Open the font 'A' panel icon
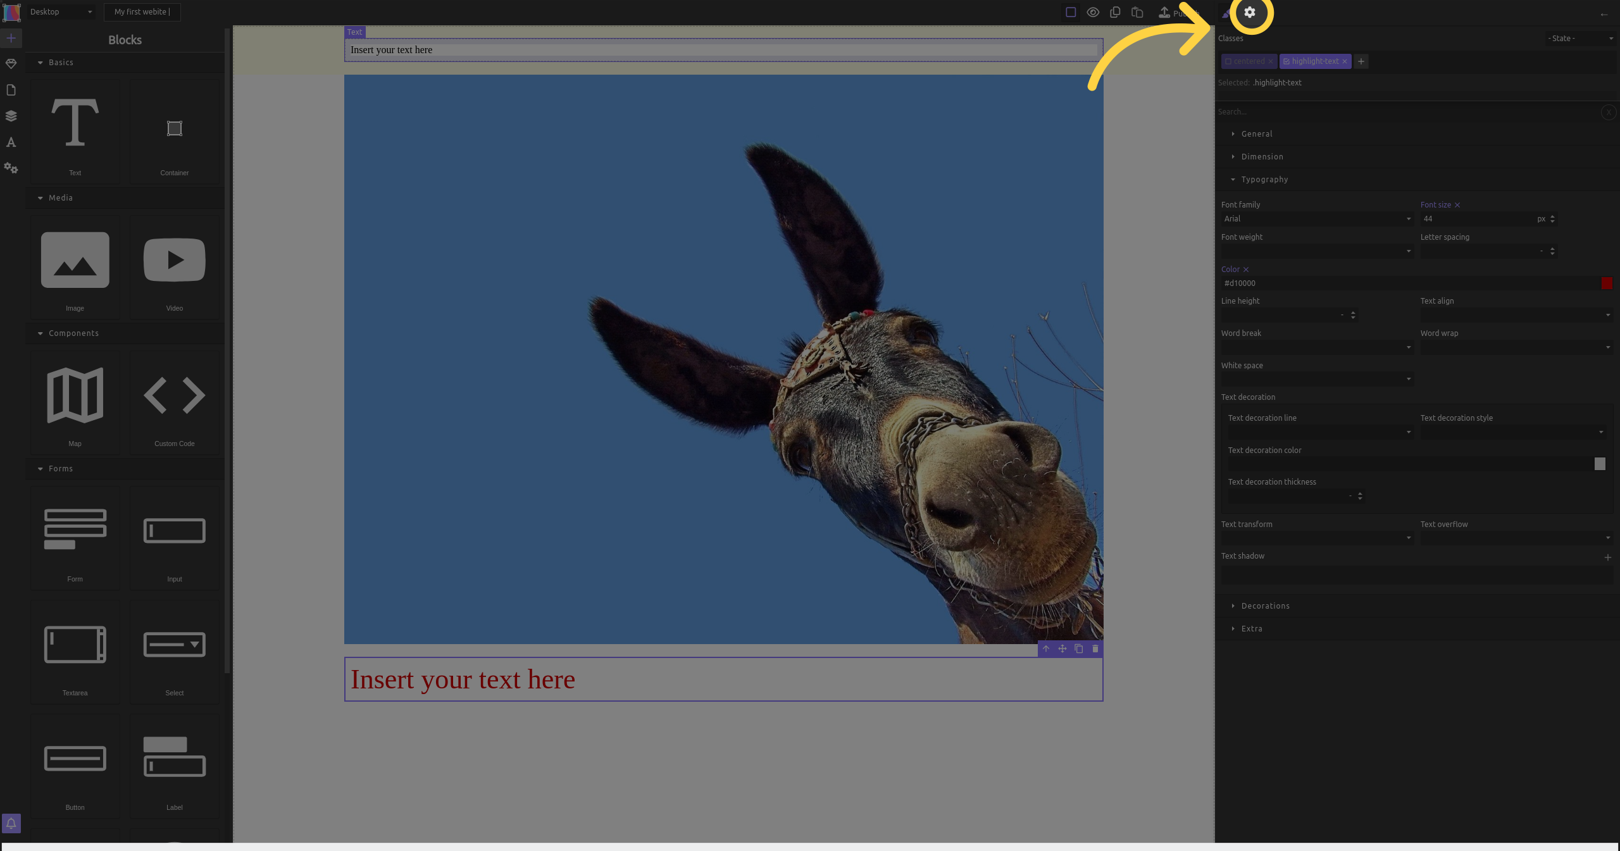Screen dimensions: 1620x851 (11, 142)
